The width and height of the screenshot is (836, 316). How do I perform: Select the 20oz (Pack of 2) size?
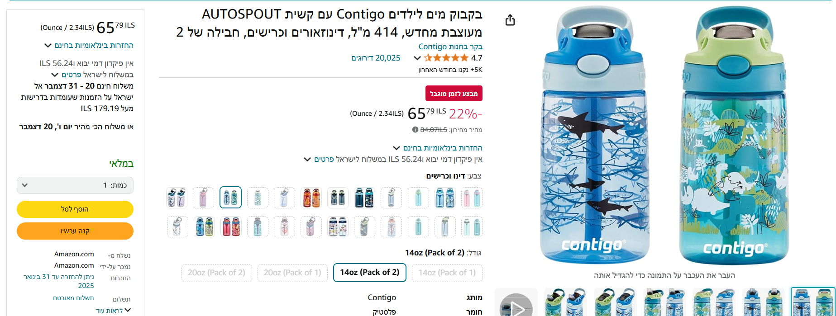click(216, 273)
